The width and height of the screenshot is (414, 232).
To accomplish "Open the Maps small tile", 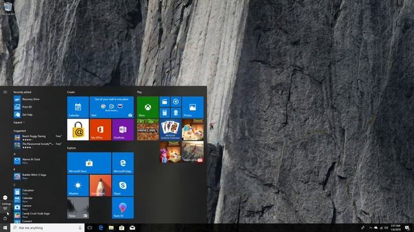I will 176,113.
